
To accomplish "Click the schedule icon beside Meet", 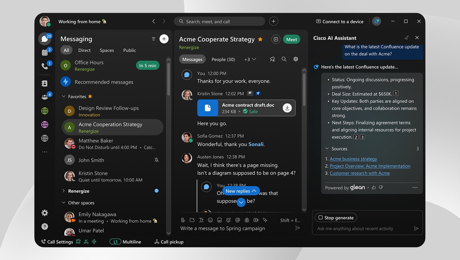I will (276, 39).
